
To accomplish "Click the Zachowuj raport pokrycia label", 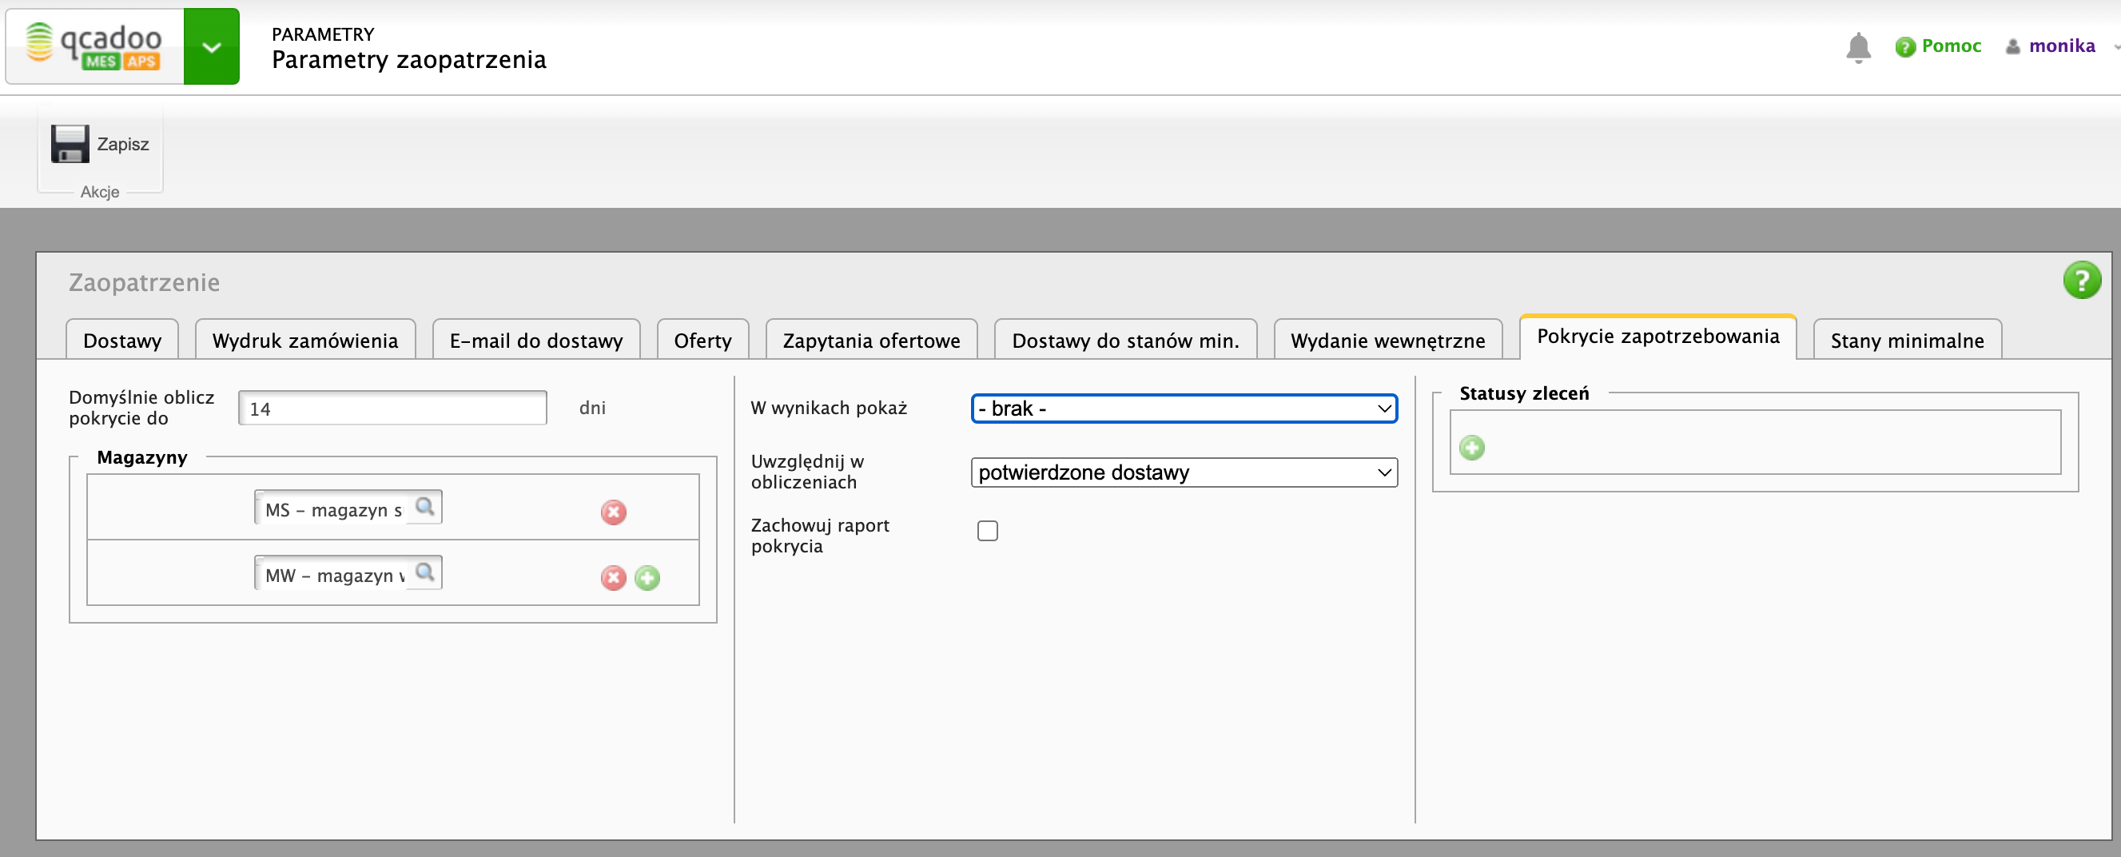I will (x=820, y=536).
